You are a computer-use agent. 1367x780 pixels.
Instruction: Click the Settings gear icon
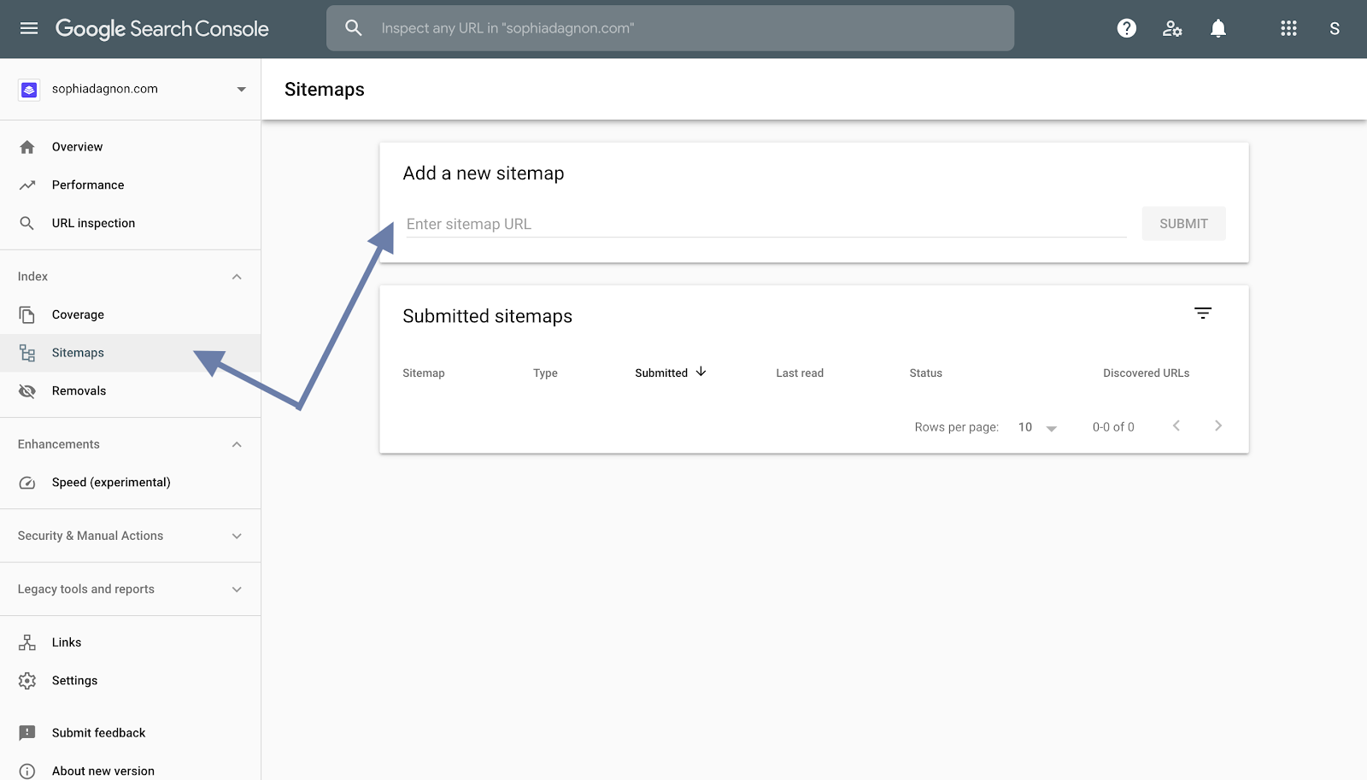pos(27,681)
